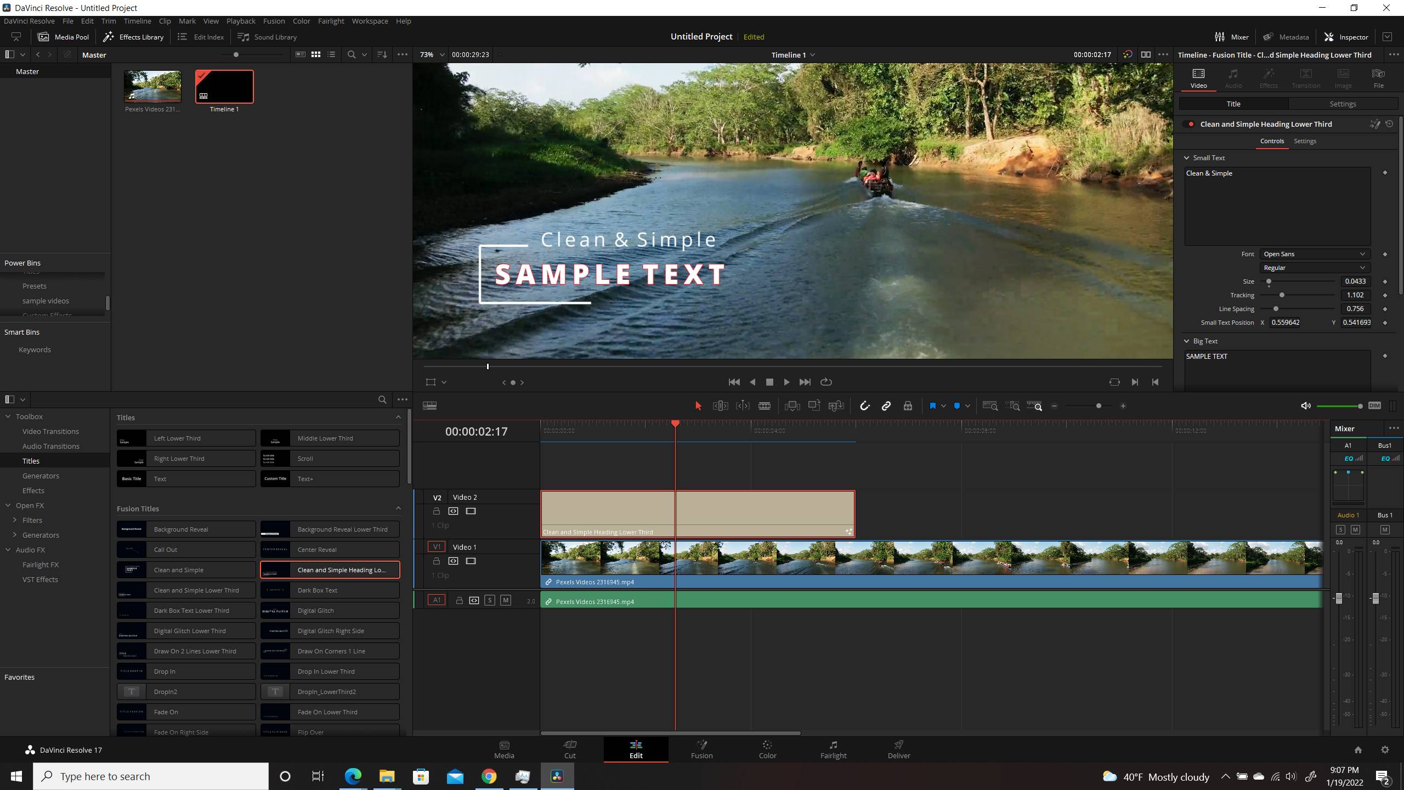Image resolution: width=1404 pixels, height=790 pixels.
Task: Select the Edit page tab at bottom
Action: [x=636, y=749]
